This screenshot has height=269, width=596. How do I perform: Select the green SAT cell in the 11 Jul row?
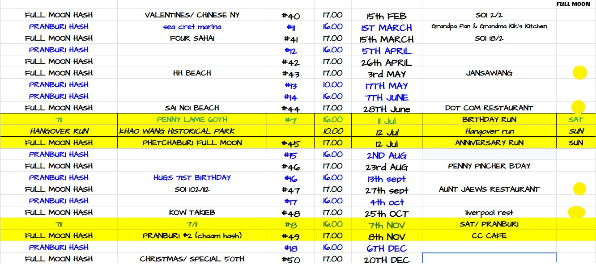click(575, 119)
